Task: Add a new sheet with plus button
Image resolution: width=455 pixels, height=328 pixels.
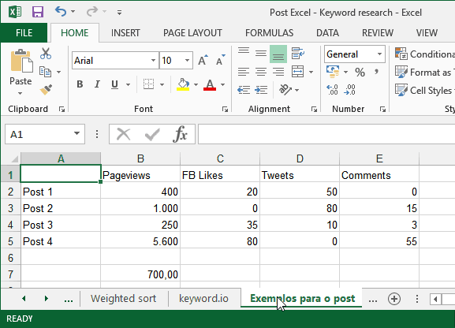Action: click(x=394, y=299)
